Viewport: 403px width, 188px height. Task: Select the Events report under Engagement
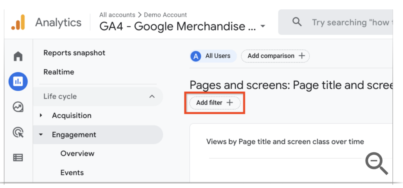pos(72,173)
